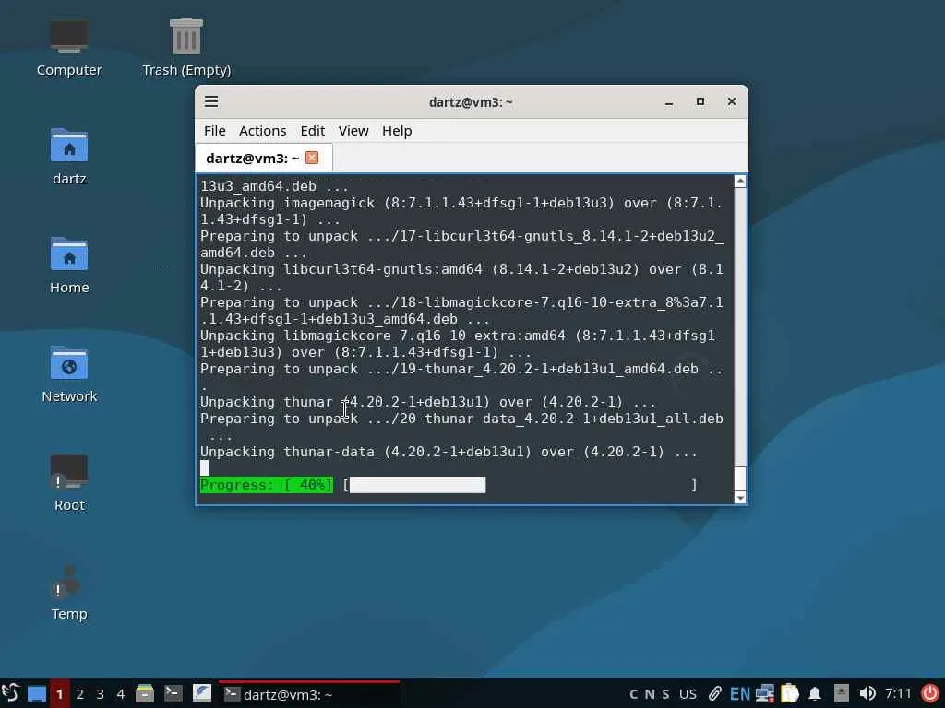Open the Actions menu
945x708 pixels.
pyautogui.click(x=262, y=131)
